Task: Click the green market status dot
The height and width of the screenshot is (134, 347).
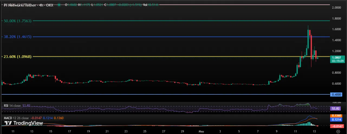Action: click(x=59, y=5)
